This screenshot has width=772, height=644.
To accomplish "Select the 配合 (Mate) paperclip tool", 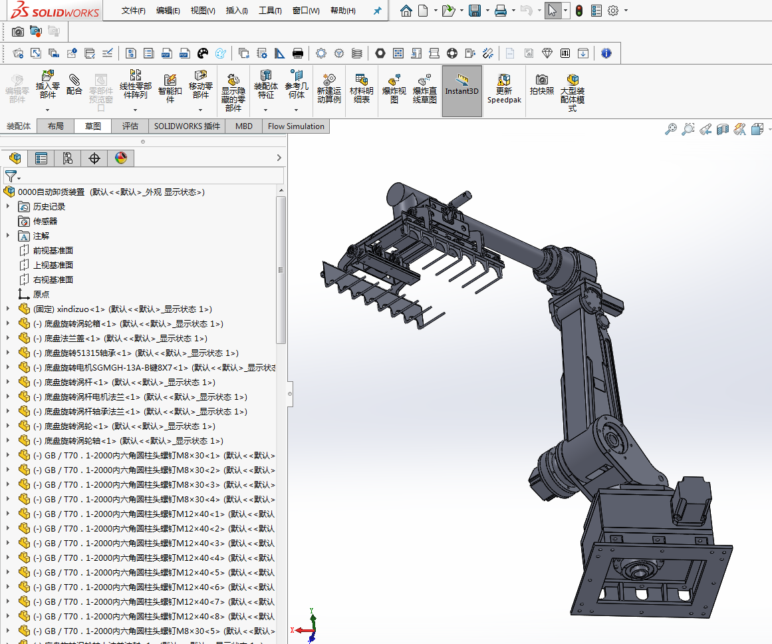I will pos(74,84).
